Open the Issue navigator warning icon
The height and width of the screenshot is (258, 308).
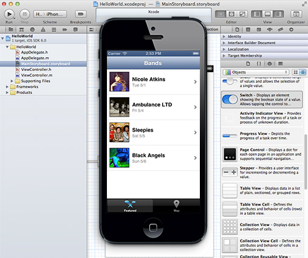coord(43,30)
